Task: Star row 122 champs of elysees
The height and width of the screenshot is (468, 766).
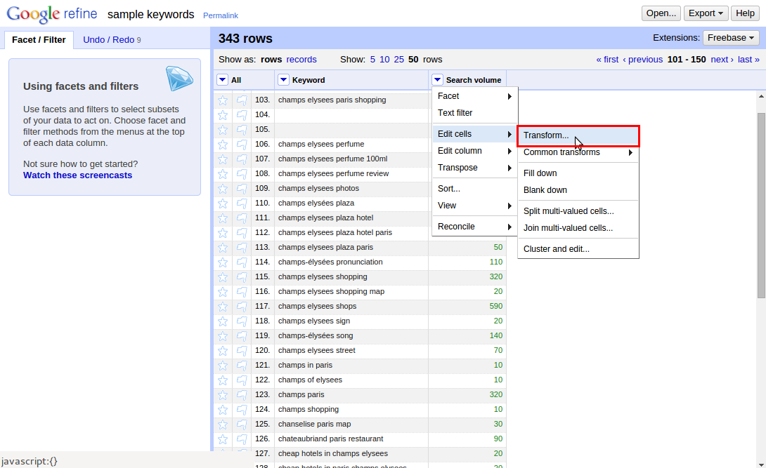Action: click(223, 380)
